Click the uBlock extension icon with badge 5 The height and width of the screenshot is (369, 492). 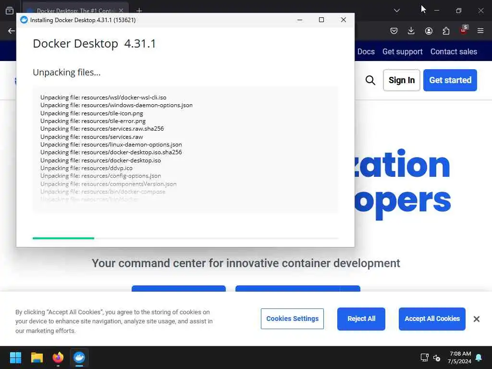coord(464,30)
